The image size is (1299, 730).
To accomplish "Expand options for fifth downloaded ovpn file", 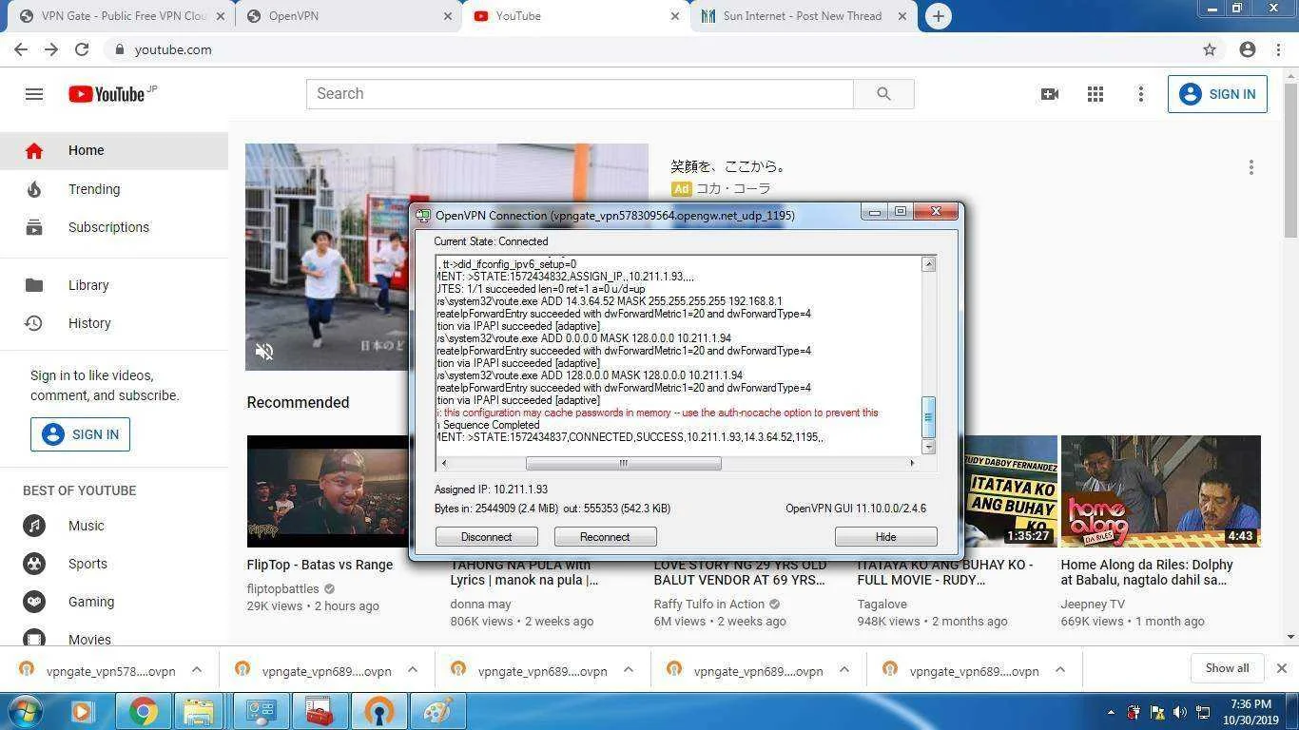I will click(1060, 670).
